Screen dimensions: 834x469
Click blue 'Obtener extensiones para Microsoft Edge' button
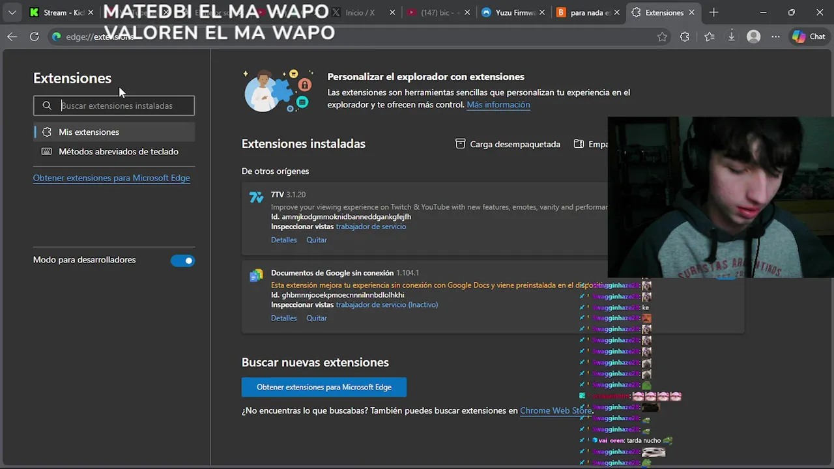(324, 387)
